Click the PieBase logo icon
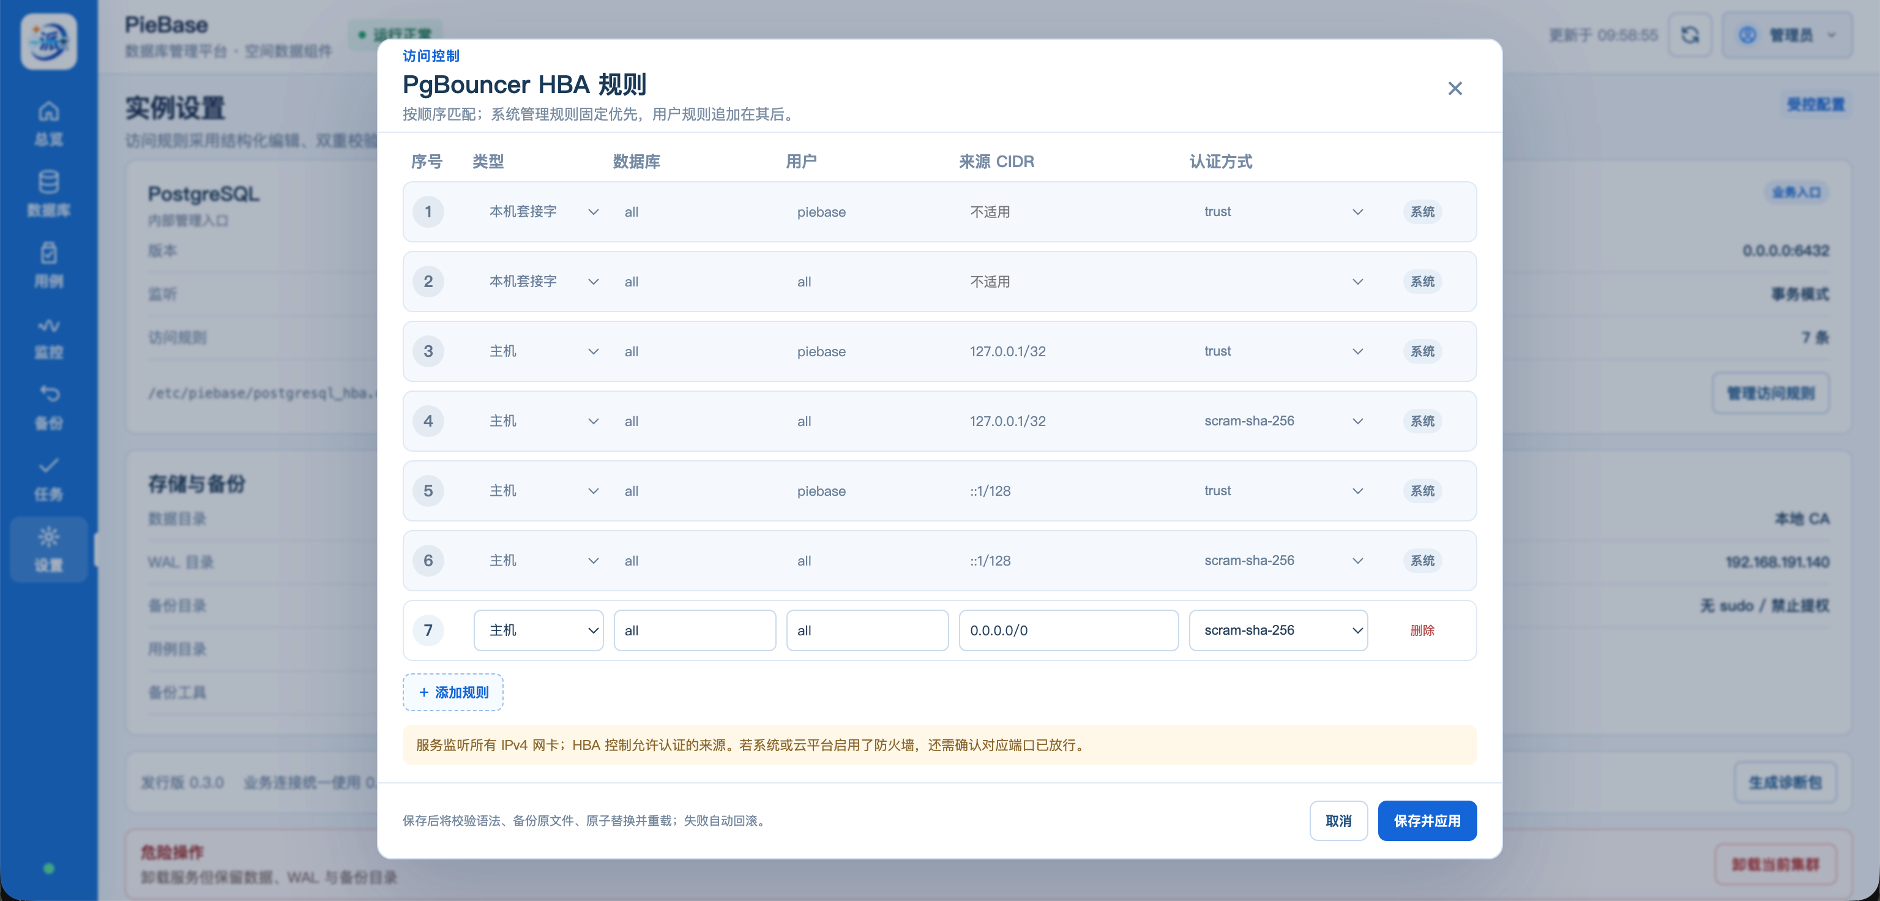1880x901 pixels. pyautogui.click(x=49, y=41)
